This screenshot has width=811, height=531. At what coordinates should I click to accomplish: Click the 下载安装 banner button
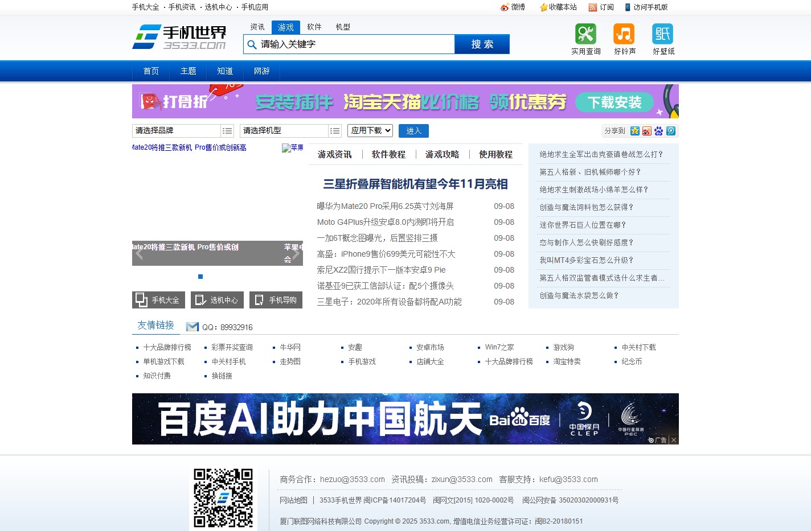pyautogui.click(x=614, y=102)
